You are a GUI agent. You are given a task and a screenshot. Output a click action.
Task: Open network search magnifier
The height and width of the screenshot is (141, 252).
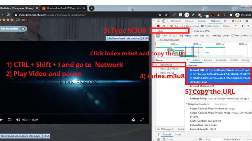click(x=176, y=26)
